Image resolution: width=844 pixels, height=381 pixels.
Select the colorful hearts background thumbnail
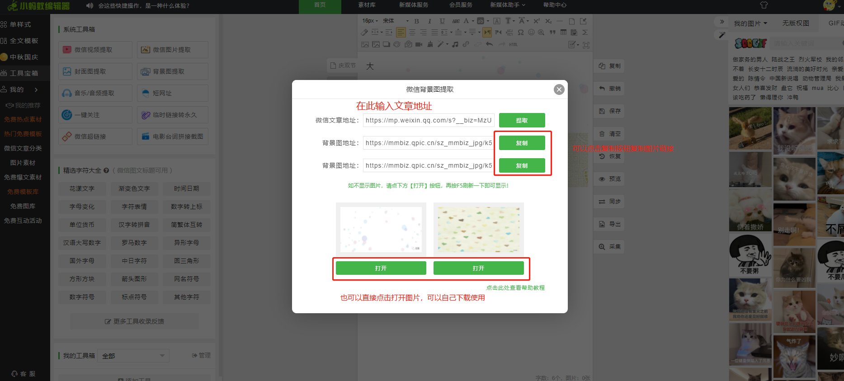tap(478, 230)
